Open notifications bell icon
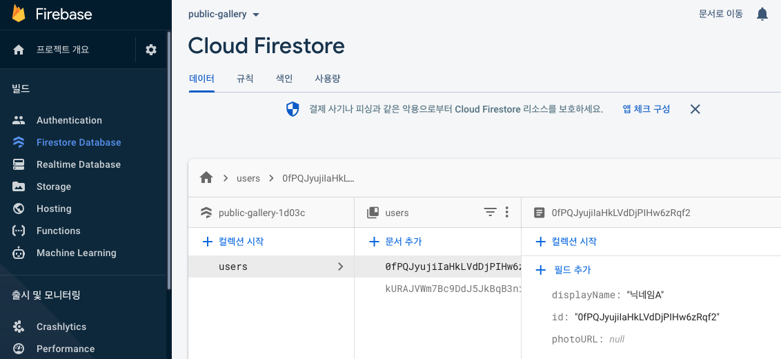 (x=762, y=14)
